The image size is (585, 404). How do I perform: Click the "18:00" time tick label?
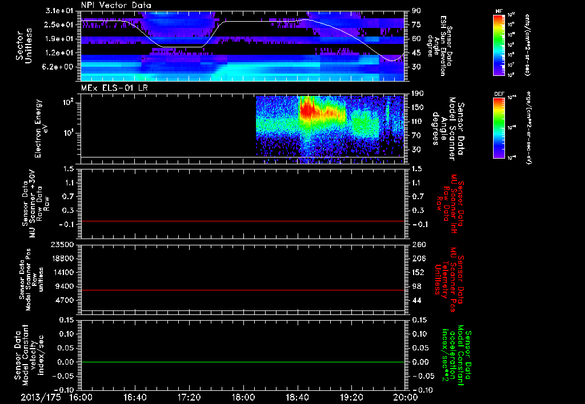click(243, 397)
